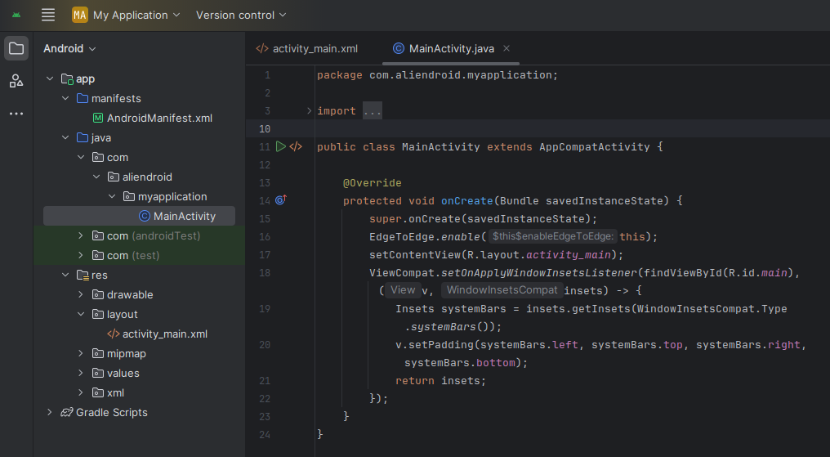
Task: Click the XML icon on activity_main.xml tab
Action: [x=262, y=49]
